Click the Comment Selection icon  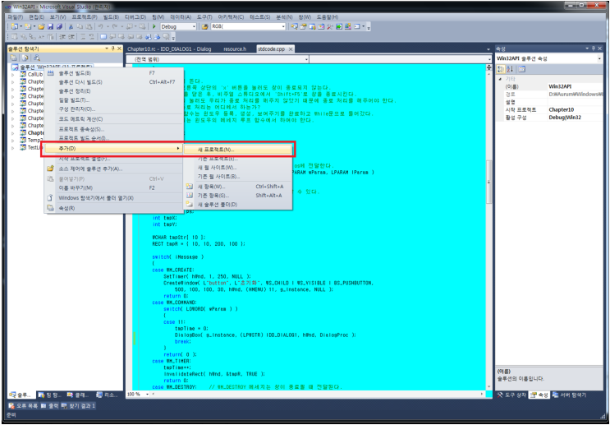coord(82,37)
